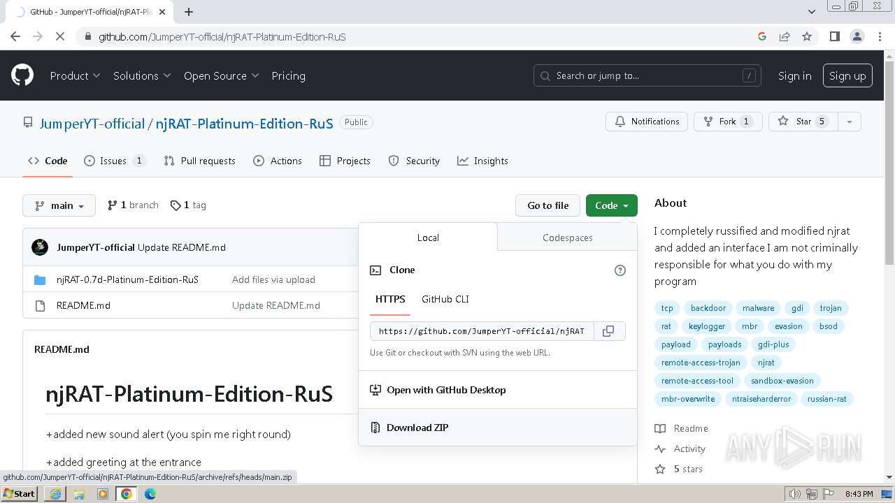
Task: Switch to the Codespaces tab
Action: click(567, 238)
